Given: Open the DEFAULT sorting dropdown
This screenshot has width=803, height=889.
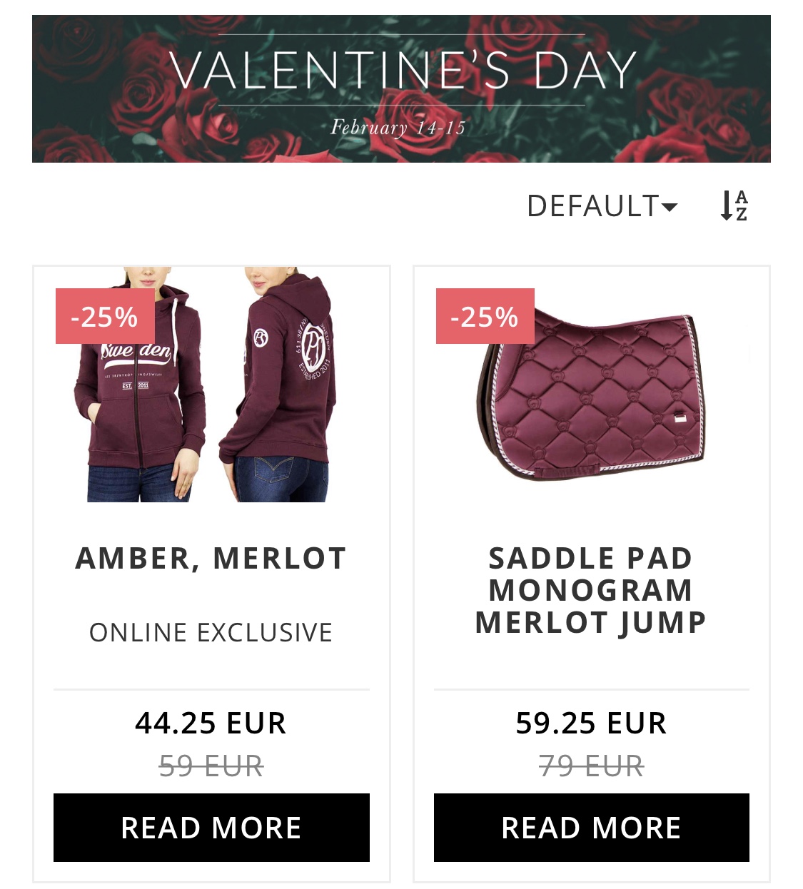Looking at the screenshot, I should [x=602, y=206].
